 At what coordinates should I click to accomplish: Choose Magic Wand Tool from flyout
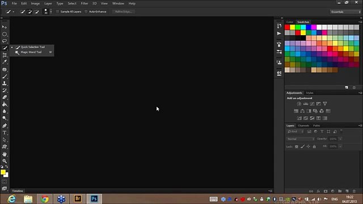point(32,52)
